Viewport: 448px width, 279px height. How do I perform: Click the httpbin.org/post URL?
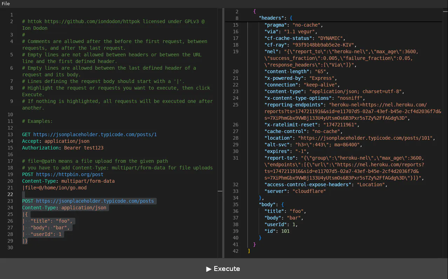pos(70,174)
